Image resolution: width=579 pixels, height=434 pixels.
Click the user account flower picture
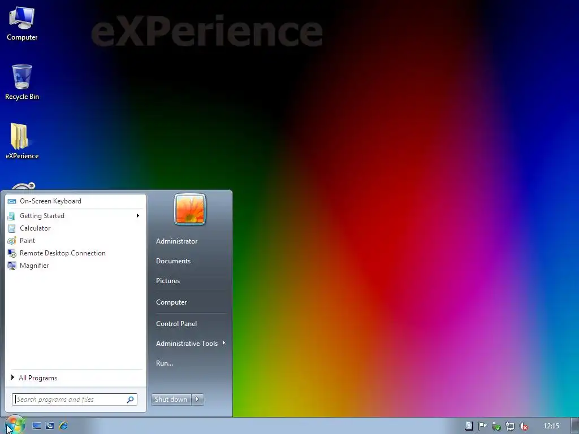pos(190,209)
